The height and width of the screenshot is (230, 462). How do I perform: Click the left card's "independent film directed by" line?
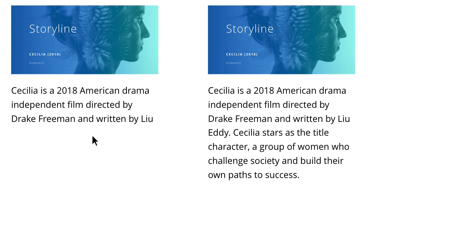click(x=72, y=105)
